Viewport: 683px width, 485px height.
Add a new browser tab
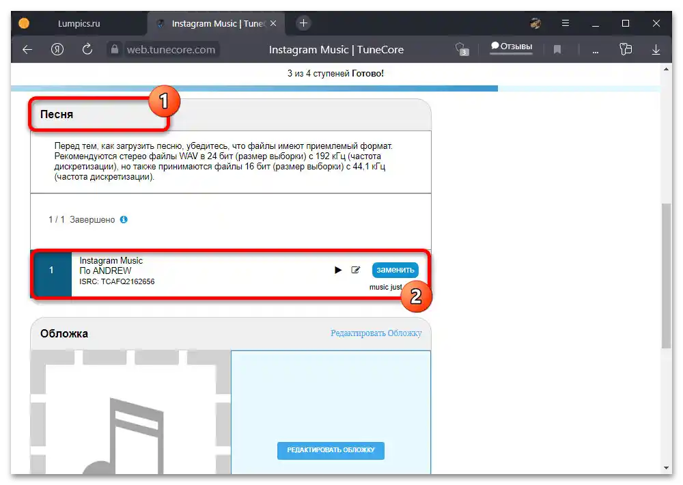click(x=304, y=23)
